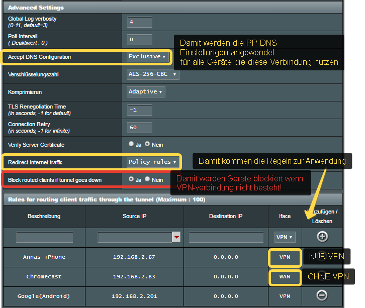
Task: Click the Google(Android) rule name
Action: tap(44, 296)
